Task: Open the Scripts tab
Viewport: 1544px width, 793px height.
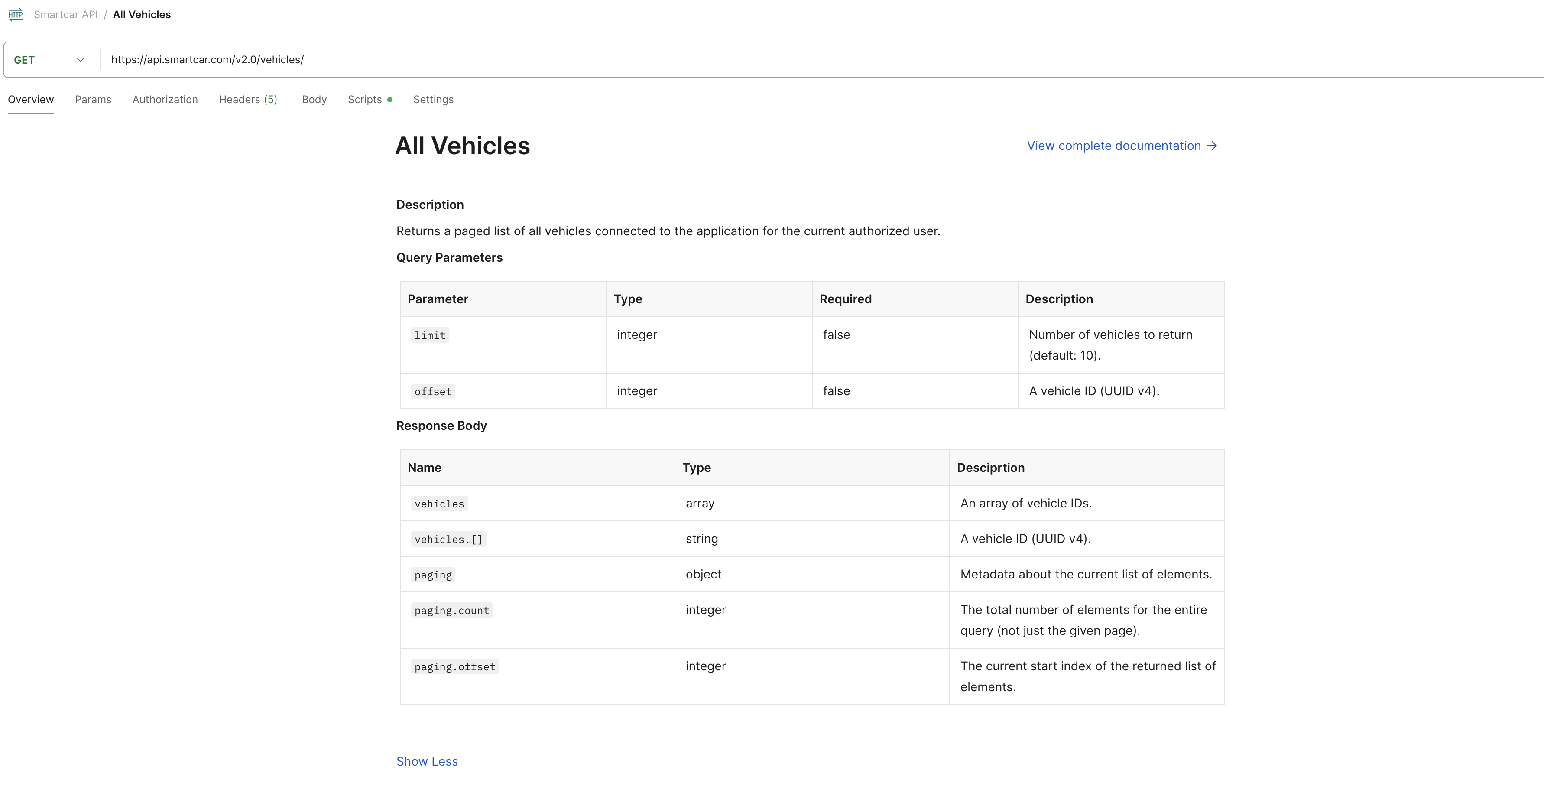Action: point(364,100)
